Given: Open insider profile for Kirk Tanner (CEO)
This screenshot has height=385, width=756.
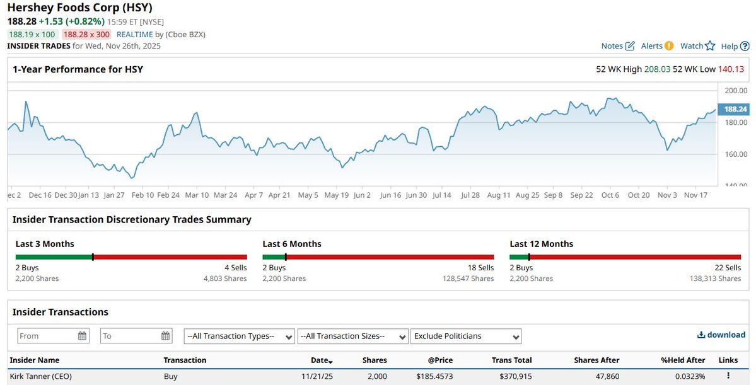Looking at the screenshot, I should coord(41,376).
